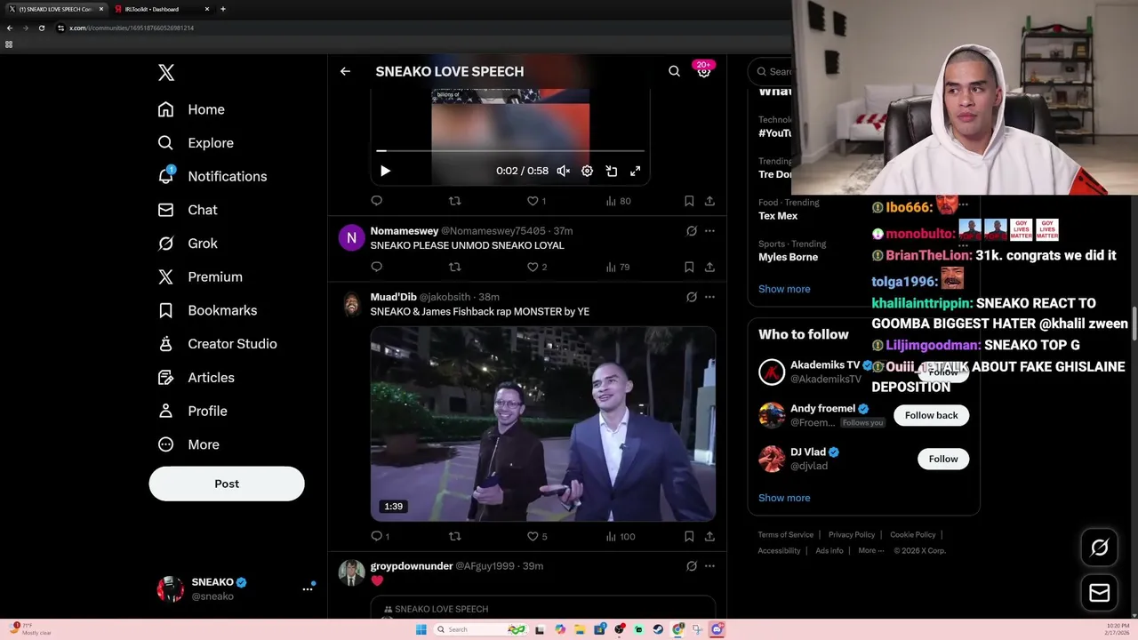Click the Post button
The height and width of the screenshot is (640, 1138).
(227, 484)
